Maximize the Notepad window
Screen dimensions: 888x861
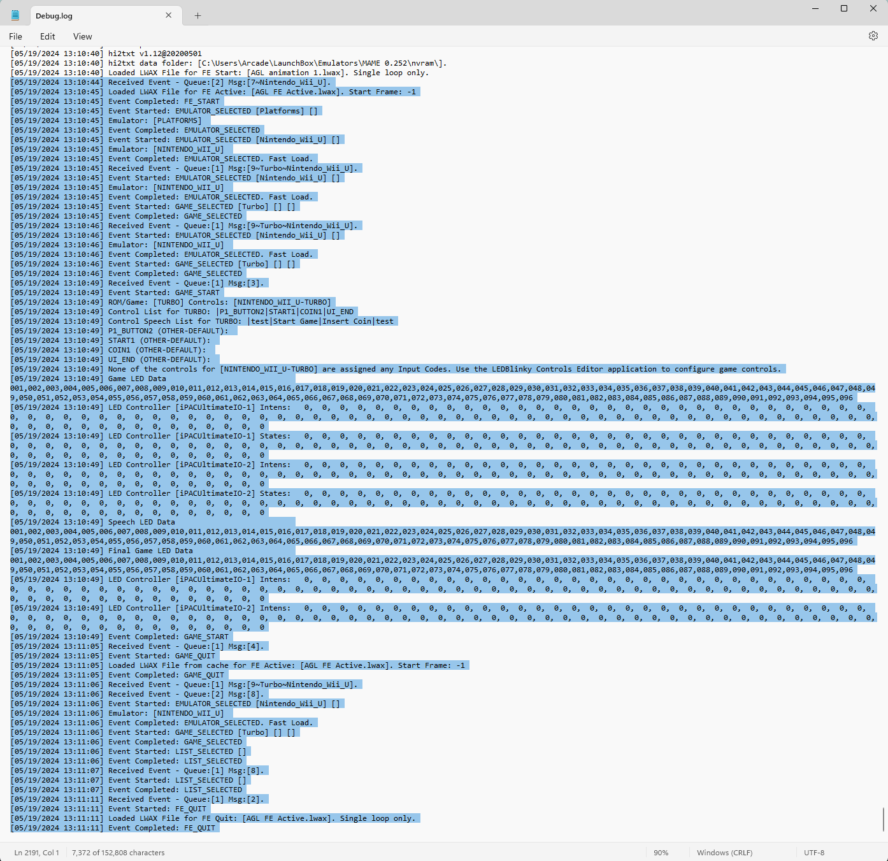(x=844, y=8)
